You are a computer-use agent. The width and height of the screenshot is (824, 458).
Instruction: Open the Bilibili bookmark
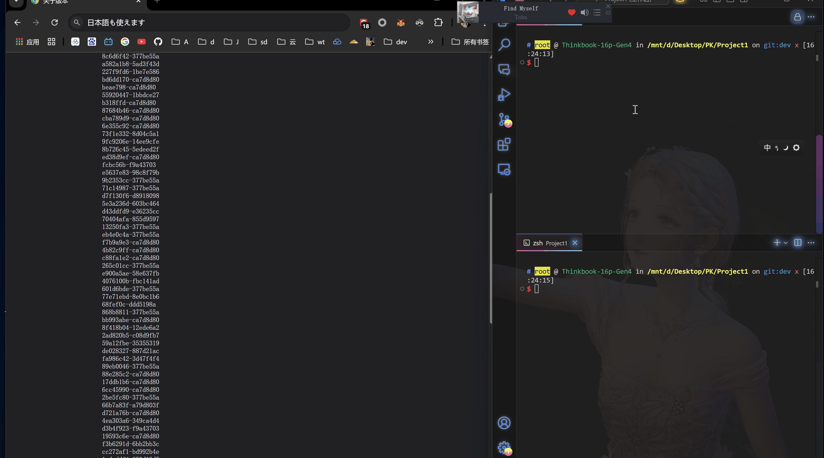[x=108, y=42]
